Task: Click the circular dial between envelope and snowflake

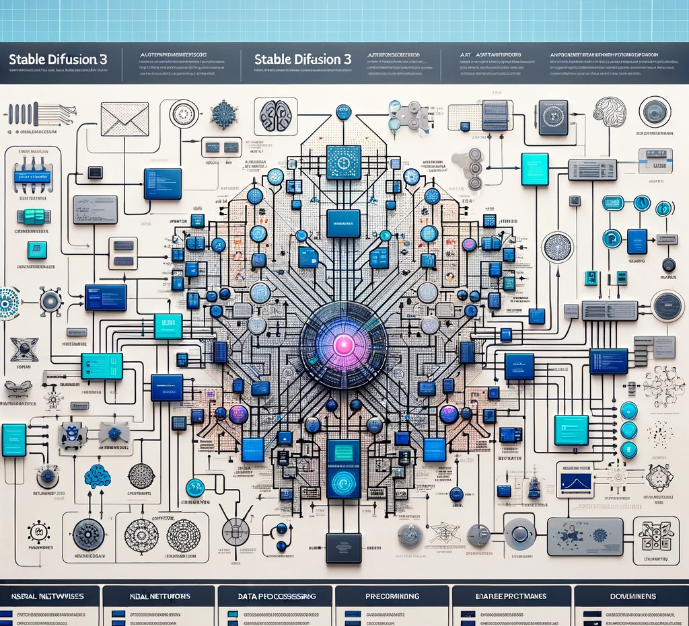Action: 184,114
